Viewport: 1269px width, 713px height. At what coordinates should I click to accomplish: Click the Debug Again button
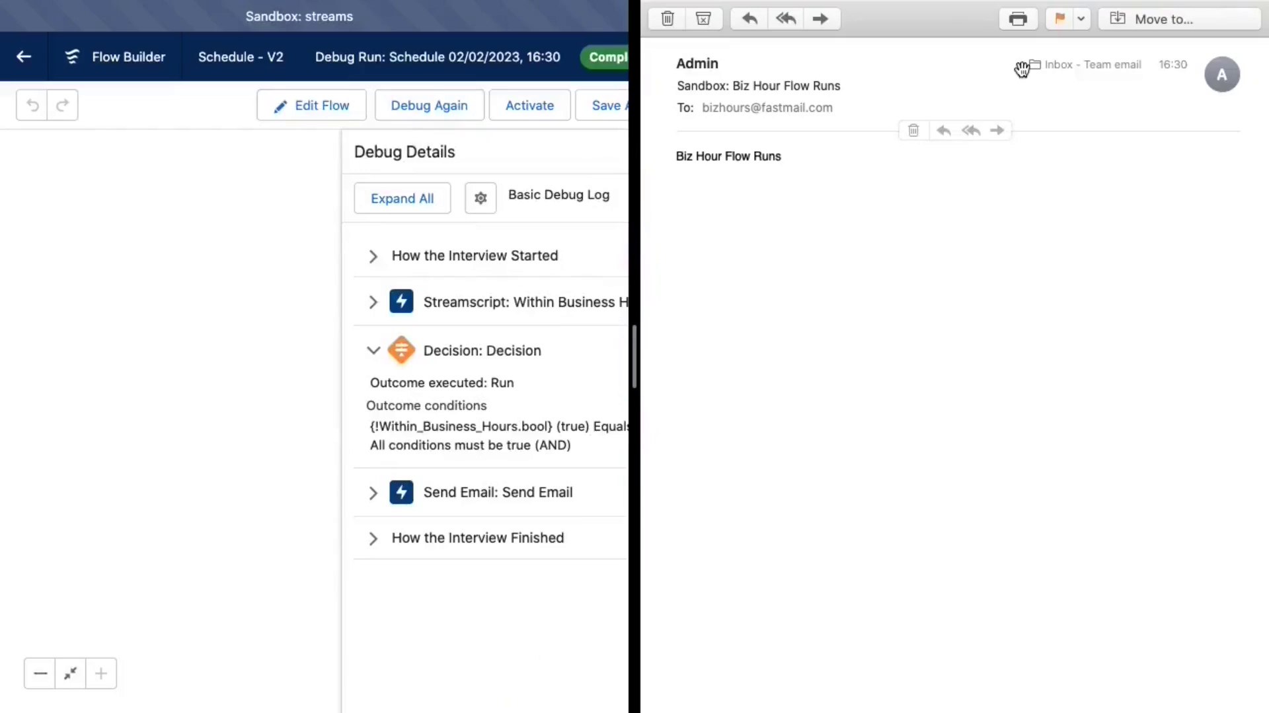(x=429, y=105)
